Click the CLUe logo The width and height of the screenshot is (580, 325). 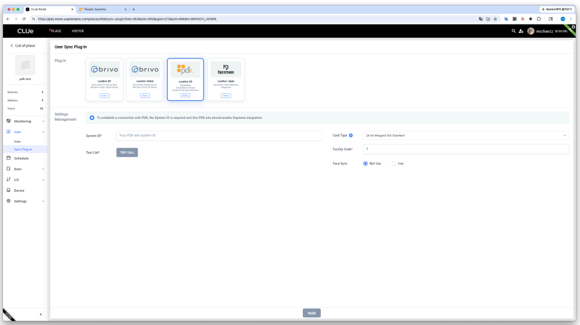click(25, 31)
